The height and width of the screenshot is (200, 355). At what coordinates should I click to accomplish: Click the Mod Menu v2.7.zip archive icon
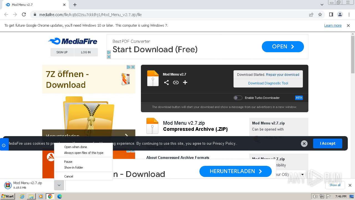pyautogui.click(x=152, y=126)
